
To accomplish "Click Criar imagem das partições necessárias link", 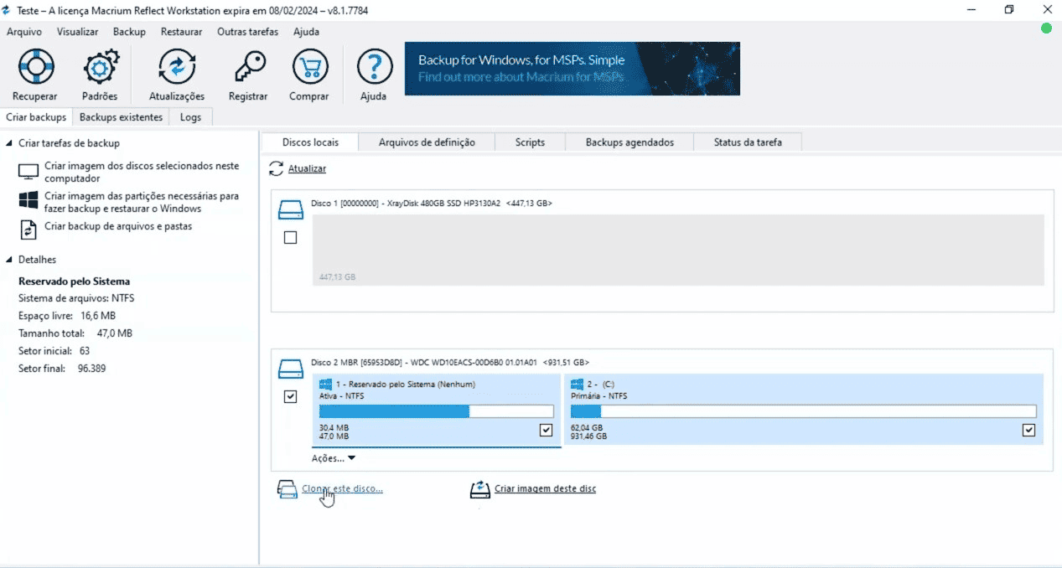I will tap(142, 202).
